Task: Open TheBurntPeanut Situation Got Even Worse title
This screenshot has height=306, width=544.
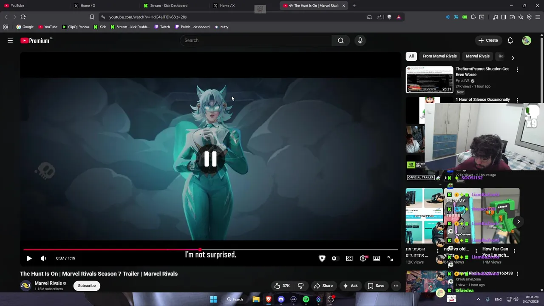Action: click(482, 72)
